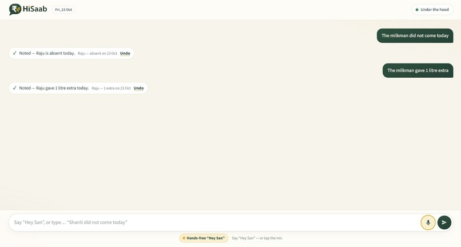Tap the microphone button
This screenshot has height=247, width=461.
pyautogui.click(x=428, y=222)
